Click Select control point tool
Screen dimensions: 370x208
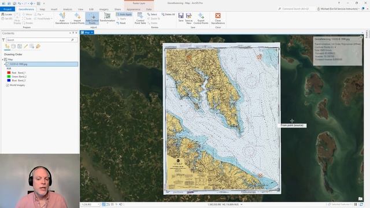(x=152, y=14)
